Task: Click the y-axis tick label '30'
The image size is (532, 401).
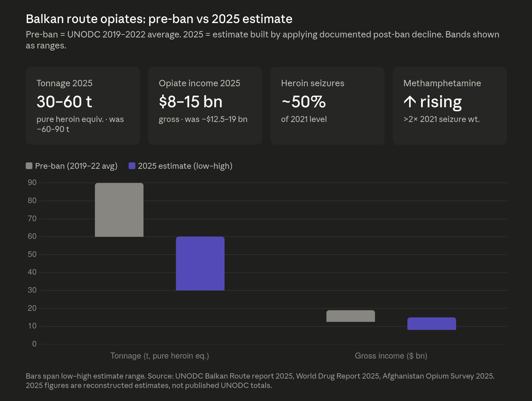Action: (x=32, y=290)
